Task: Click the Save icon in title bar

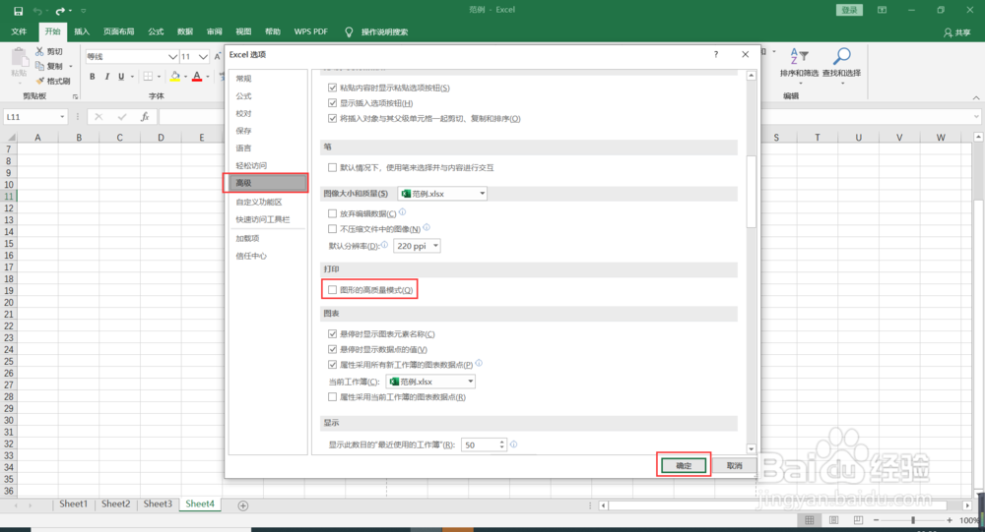Action: [18, 11]
